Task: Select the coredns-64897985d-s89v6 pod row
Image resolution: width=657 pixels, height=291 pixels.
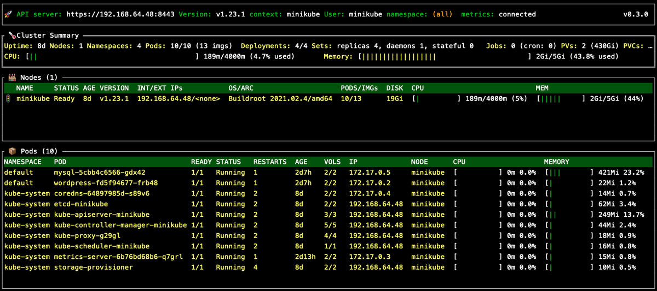Action: [x=328, y=193]
